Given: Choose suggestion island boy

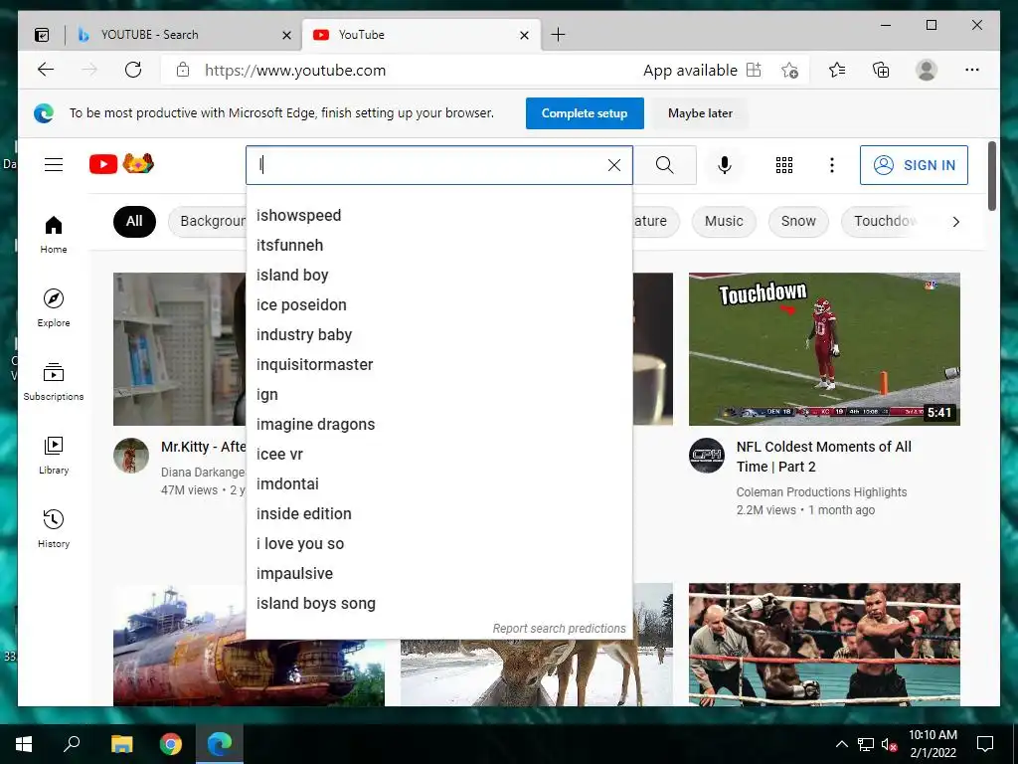Looking at the screenshot, I should point(438,275).
